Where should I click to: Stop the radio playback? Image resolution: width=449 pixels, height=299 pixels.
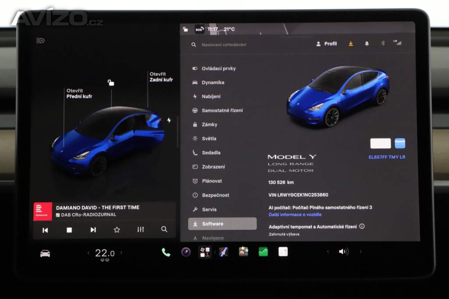tap(69, 230)
